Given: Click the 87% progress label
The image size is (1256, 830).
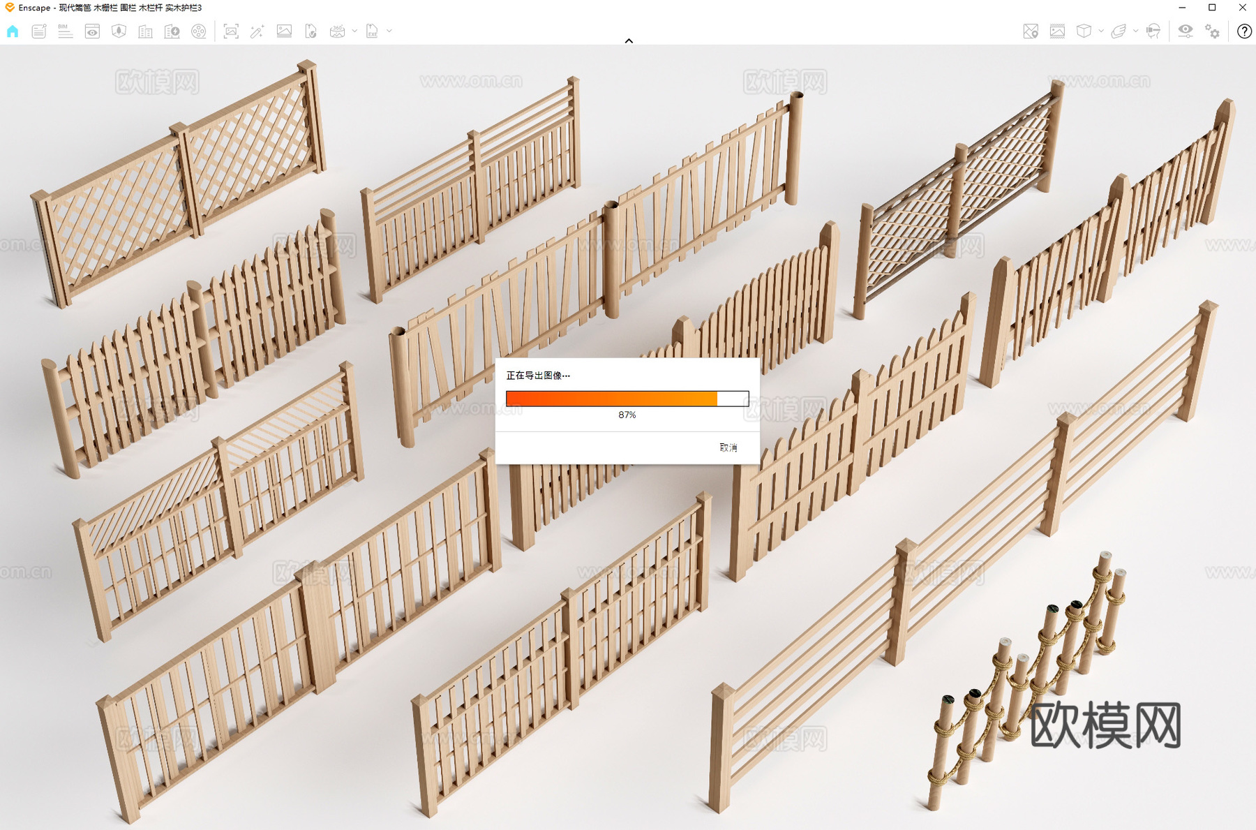Looking at the screenshot, I should [x=627, y=415].
